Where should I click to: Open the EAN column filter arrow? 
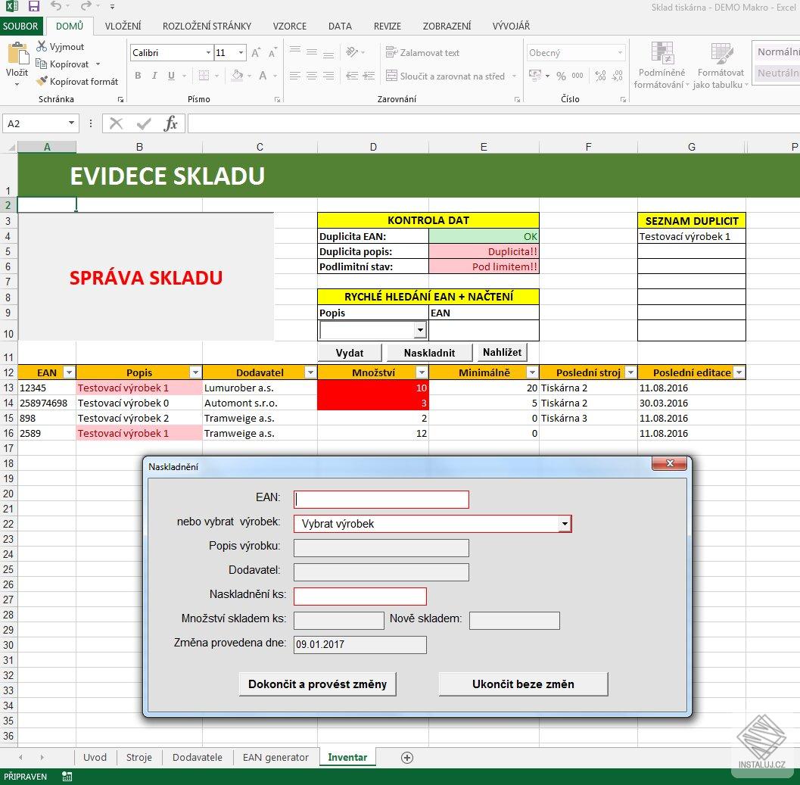[x=69, y=372]
